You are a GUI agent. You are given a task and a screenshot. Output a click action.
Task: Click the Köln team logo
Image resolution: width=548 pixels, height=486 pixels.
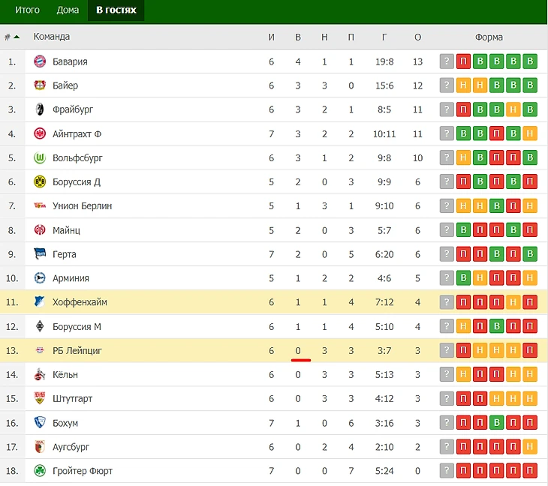[x=40, y=375]
